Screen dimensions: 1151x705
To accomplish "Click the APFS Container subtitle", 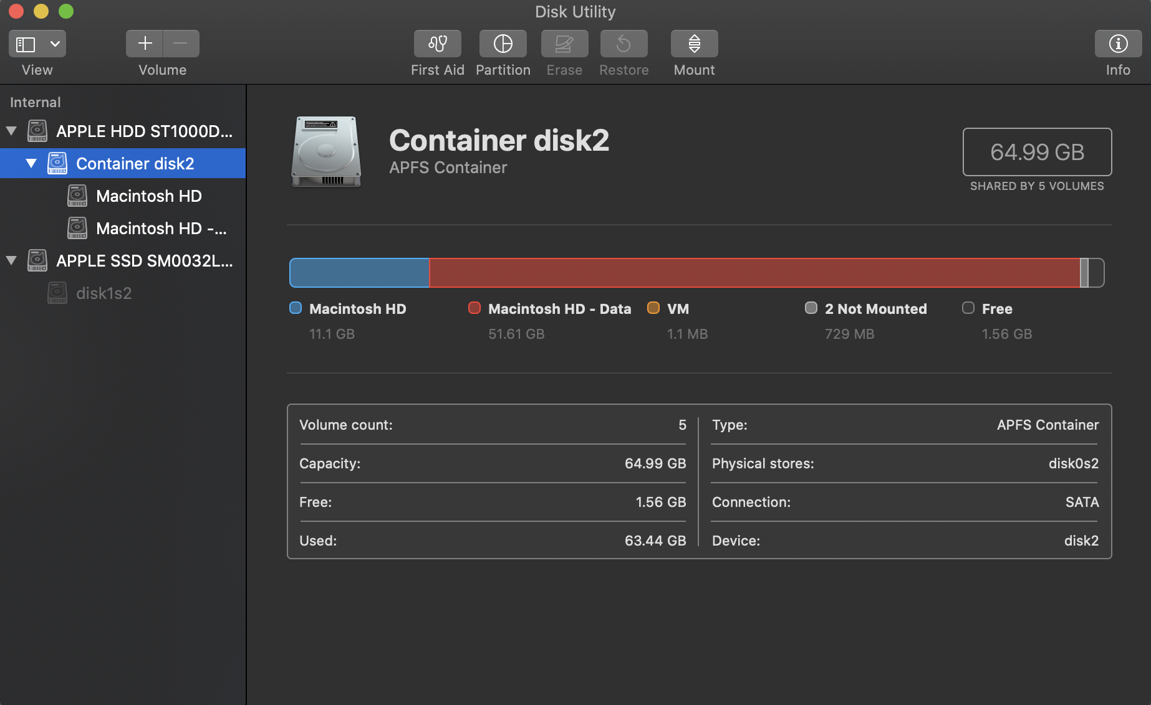I will coord(448,168).
